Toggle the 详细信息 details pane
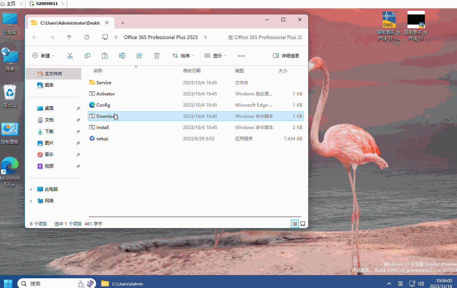This screenshot has width=457, height=288. click(286, 56)
